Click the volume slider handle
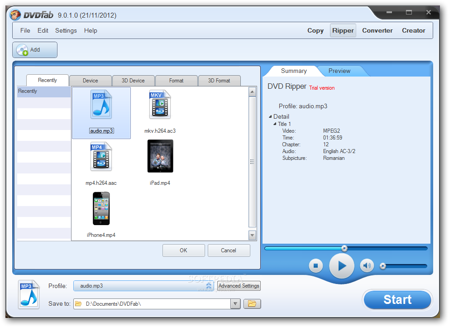 tap(383, 266)
